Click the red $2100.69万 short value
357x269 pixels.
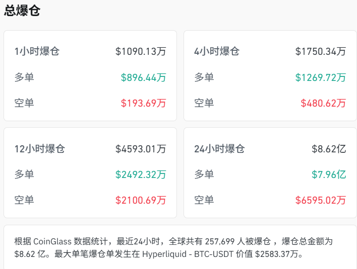141,200
